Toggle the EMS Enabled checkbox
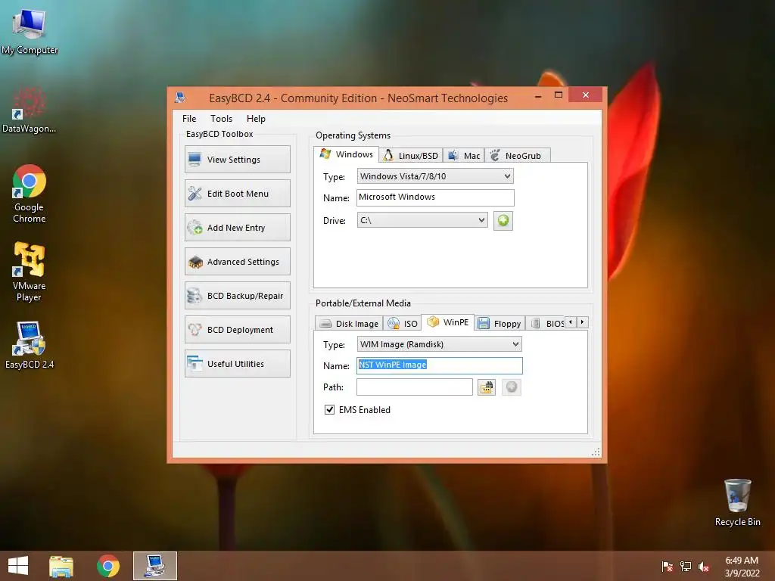Screen dimensions: 775x581 [329, 409]
